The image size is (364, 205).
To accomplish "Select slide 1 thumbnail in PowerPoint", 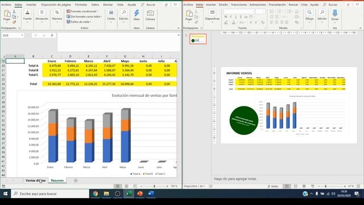I will pyautogui.click(x=198, y=39).
